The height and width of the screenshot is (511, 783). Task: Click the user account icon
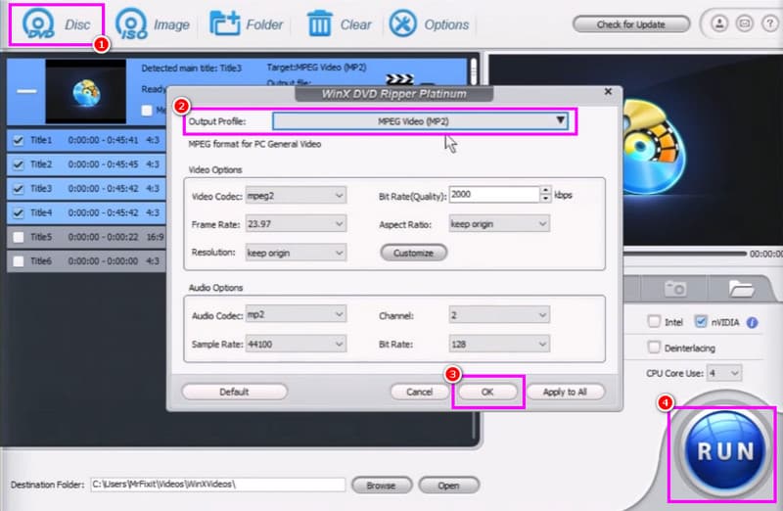coord(719,23)
